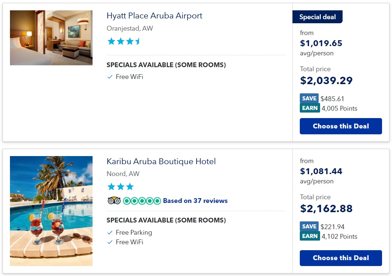Click Karibu Aruba three-star rating icons
Image resolution: width=392 pixels, height=276 pixels.
120,187
